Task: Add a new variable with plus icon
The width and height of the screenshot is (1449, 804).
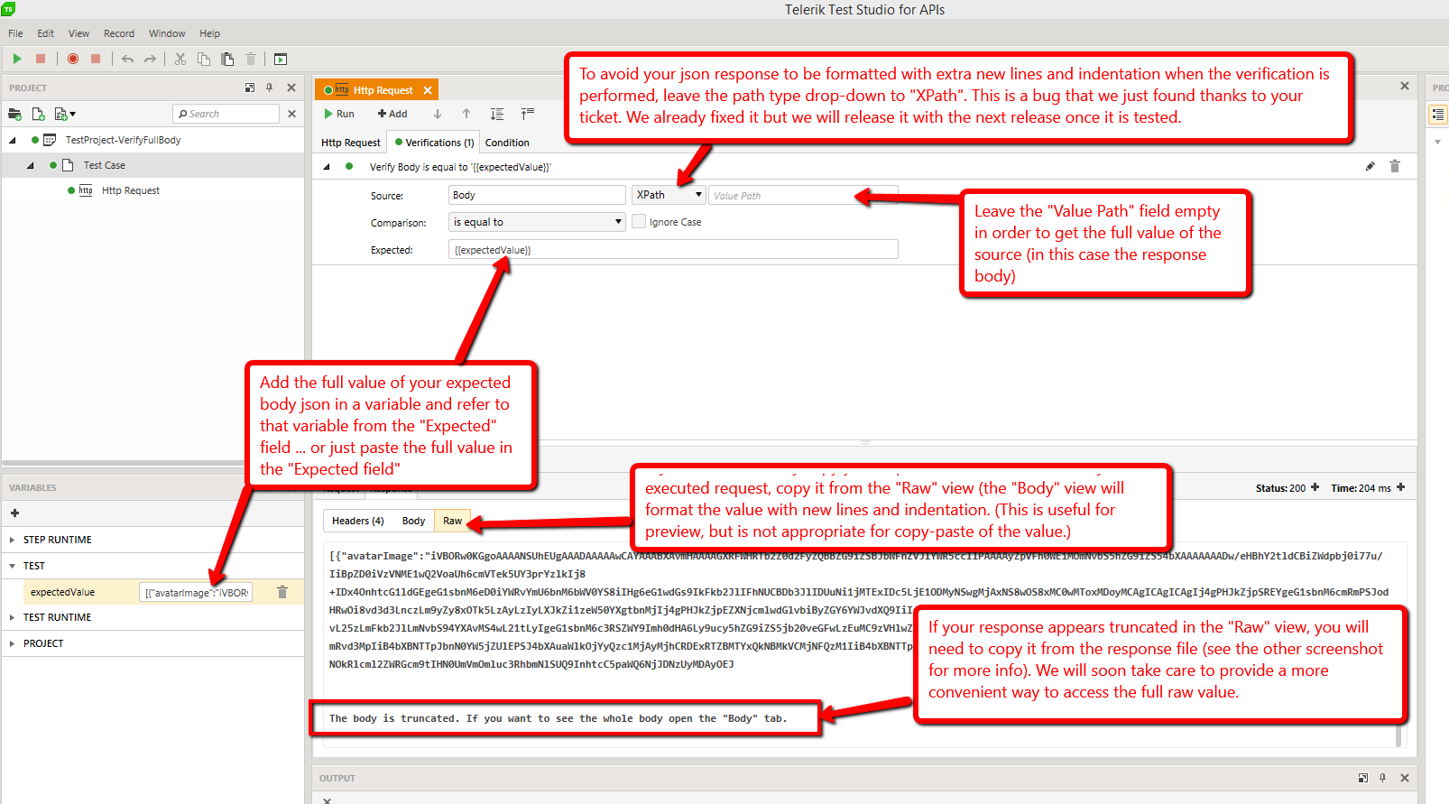Action: click(14, 513)
